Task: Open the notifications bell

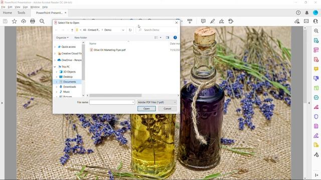Action: click(307, 12)
